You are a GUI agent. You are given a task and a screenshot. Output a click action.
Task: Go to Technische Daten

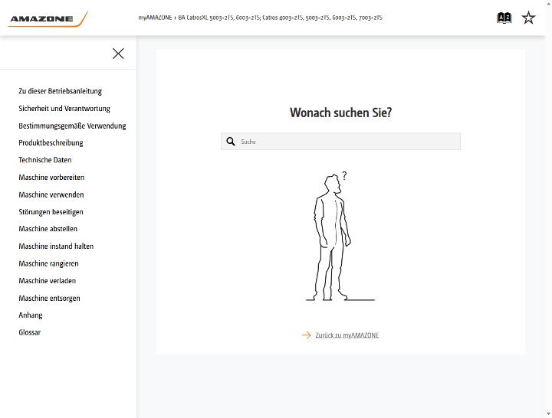[45, 160]
